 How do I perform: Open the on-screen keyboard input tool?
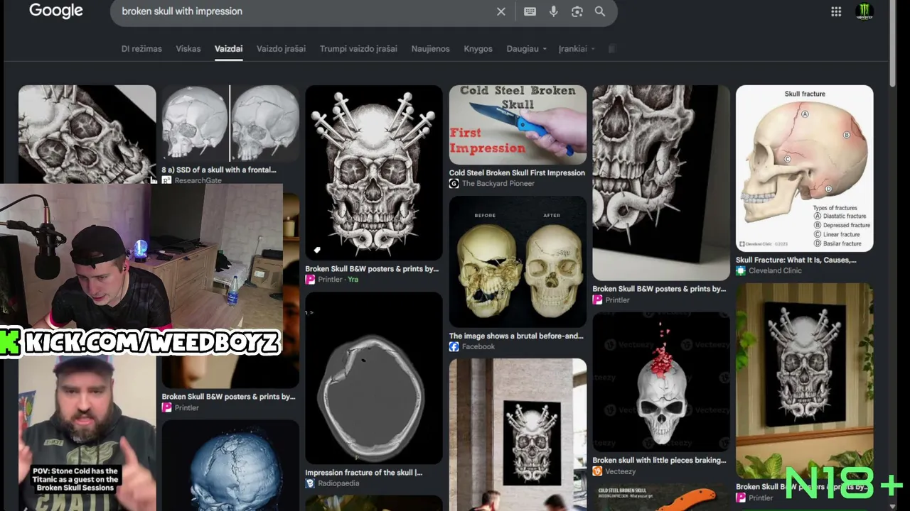530,11
